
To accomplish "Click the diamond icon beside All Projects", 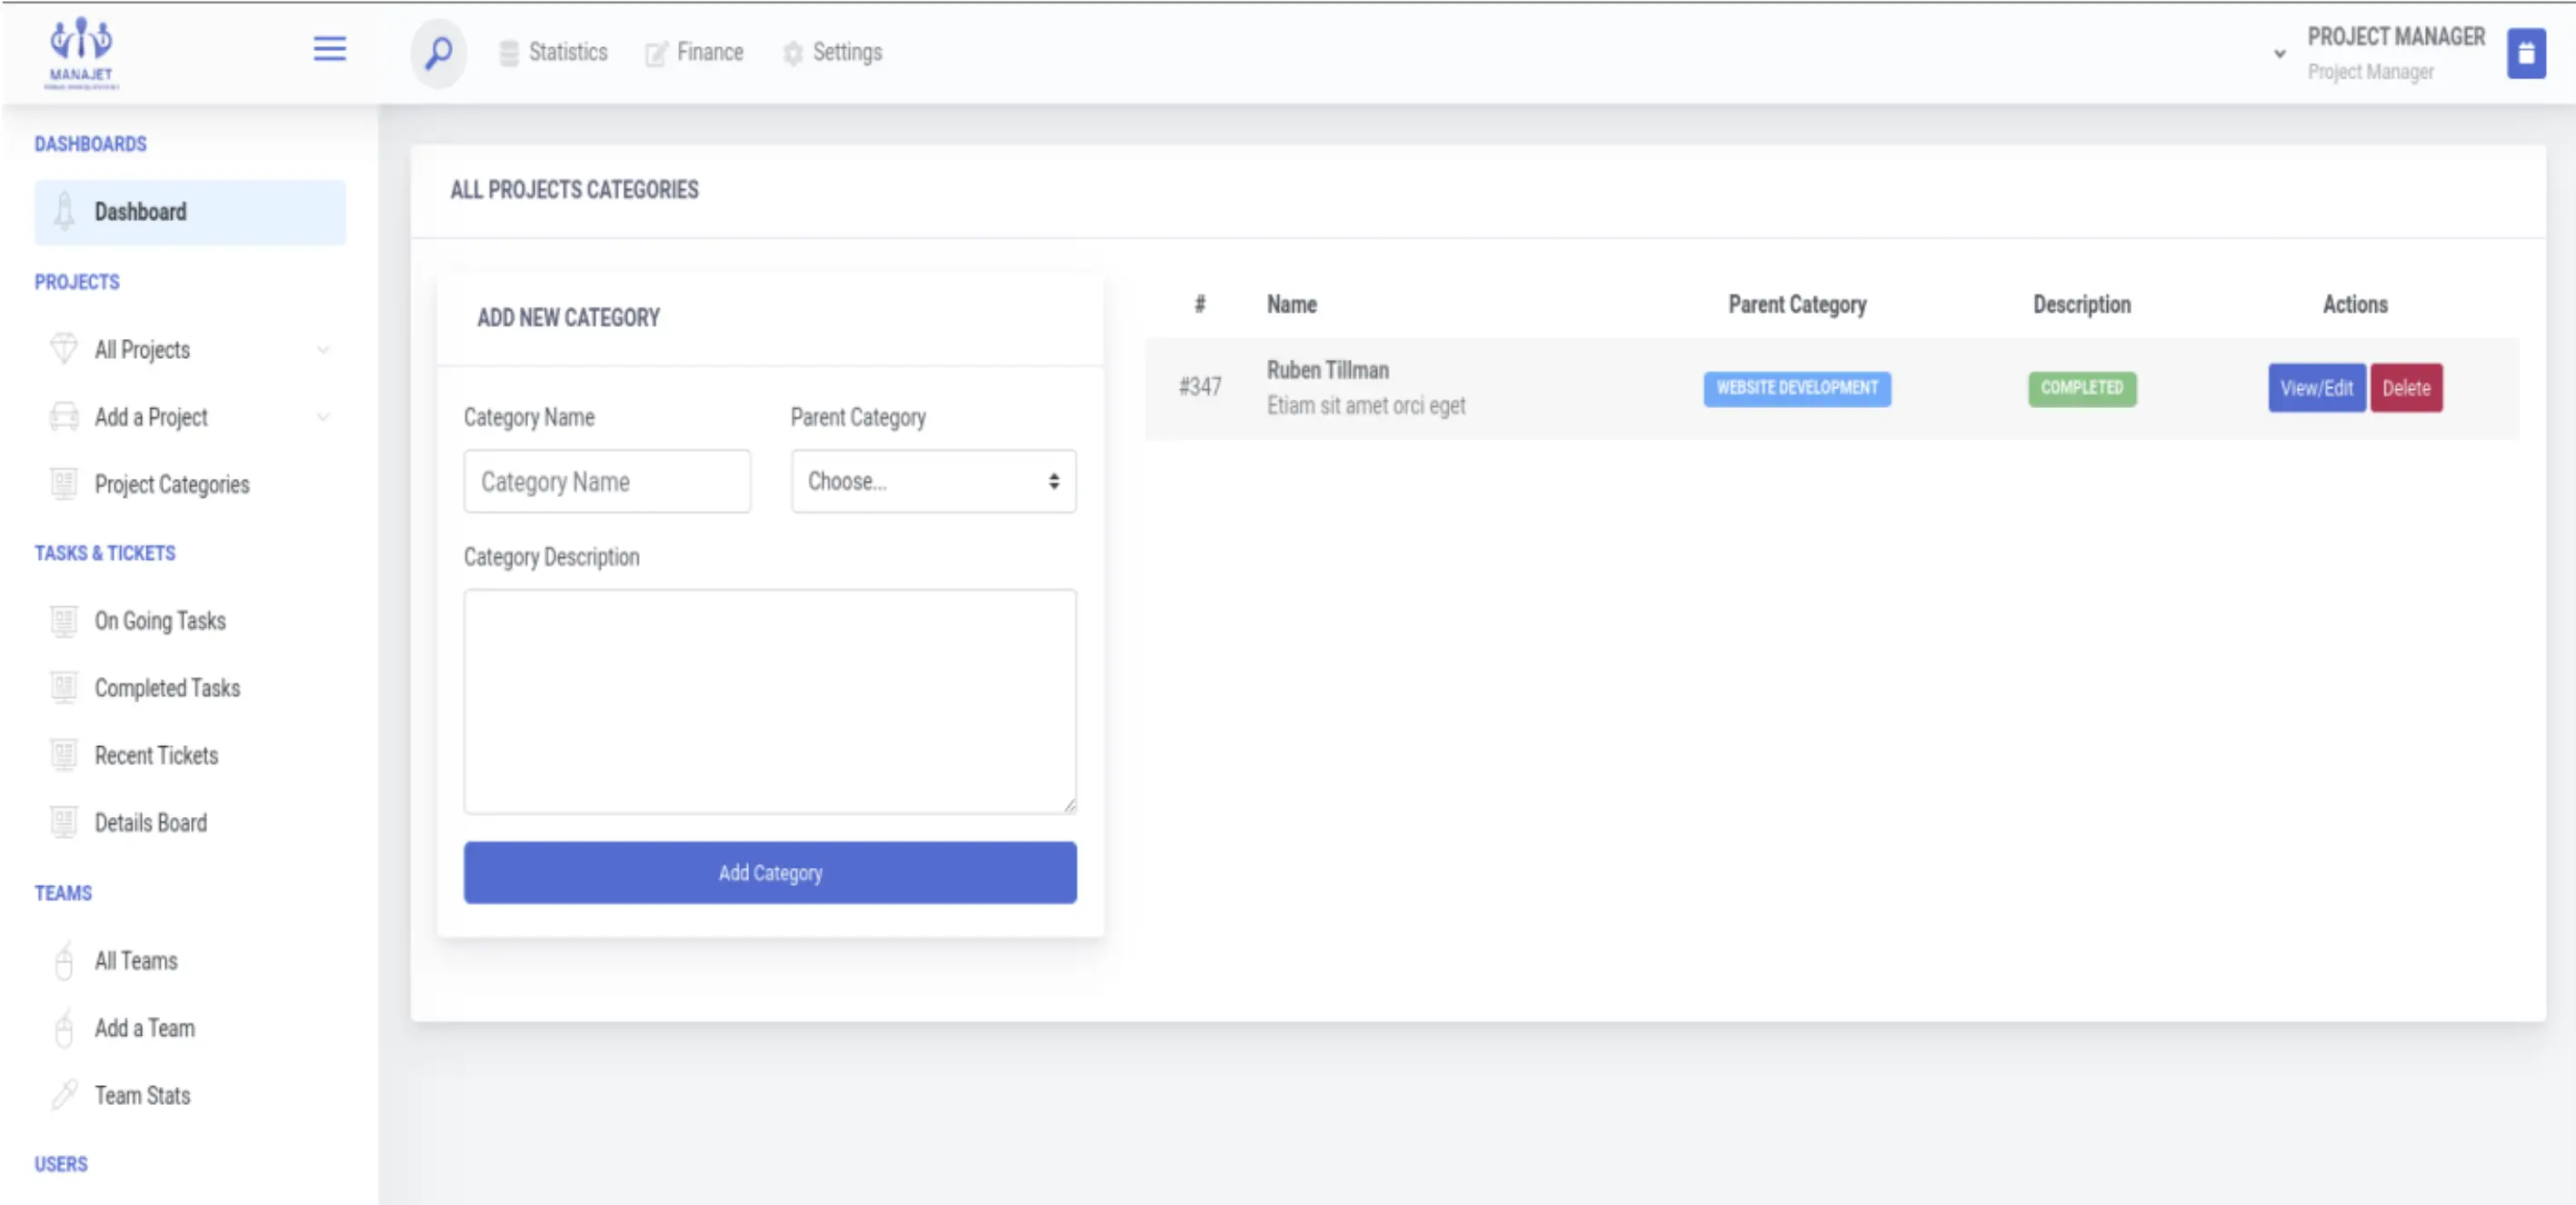I will tap(64, 349).
